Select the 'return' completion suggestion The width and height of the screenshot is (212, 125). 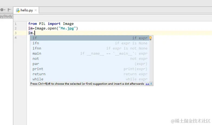tap(90, 74)
